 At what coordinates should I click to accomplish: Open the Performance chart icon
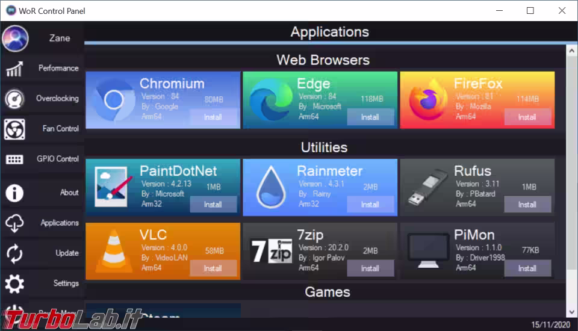coord(14,69)
